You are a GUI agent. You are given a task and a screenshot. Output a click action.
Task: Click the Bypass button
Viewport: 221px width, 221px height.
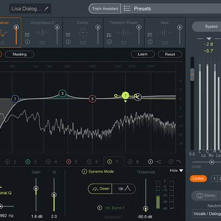click(211, 27)
